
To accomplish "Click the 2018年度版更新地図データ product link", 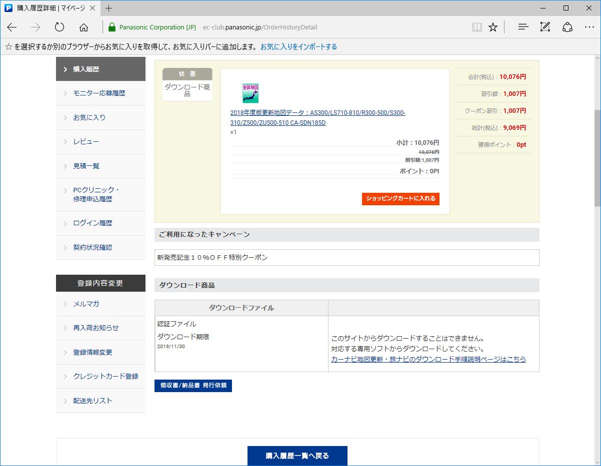I will pos(317,118).
